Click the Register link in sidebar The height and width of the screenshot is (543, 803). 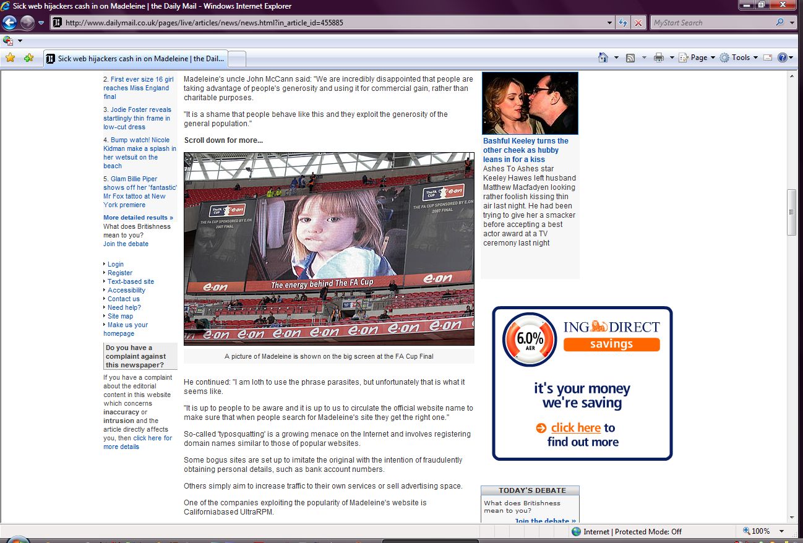(x=120, y=273)
